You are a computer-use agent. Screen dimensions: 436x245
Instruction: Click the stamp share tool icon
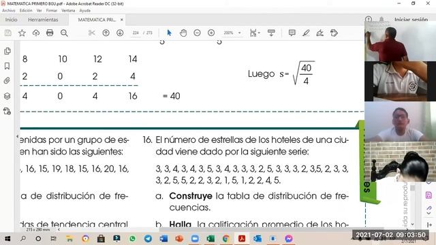(x=334, y=33)
